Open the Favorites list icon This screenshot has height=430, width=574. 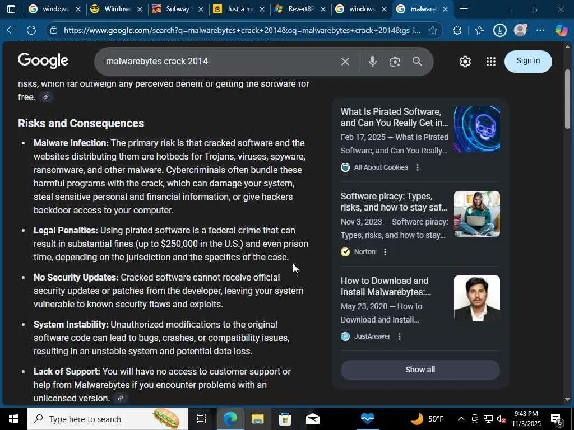[480, 30]
